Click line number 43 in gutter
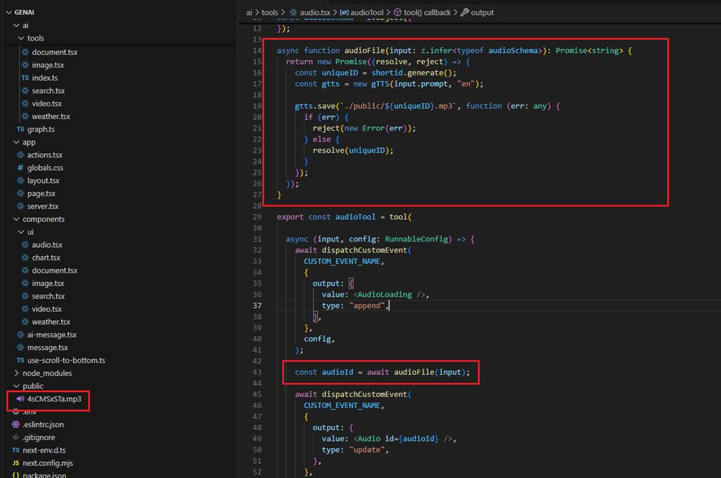721x478 pixels. 257,372
